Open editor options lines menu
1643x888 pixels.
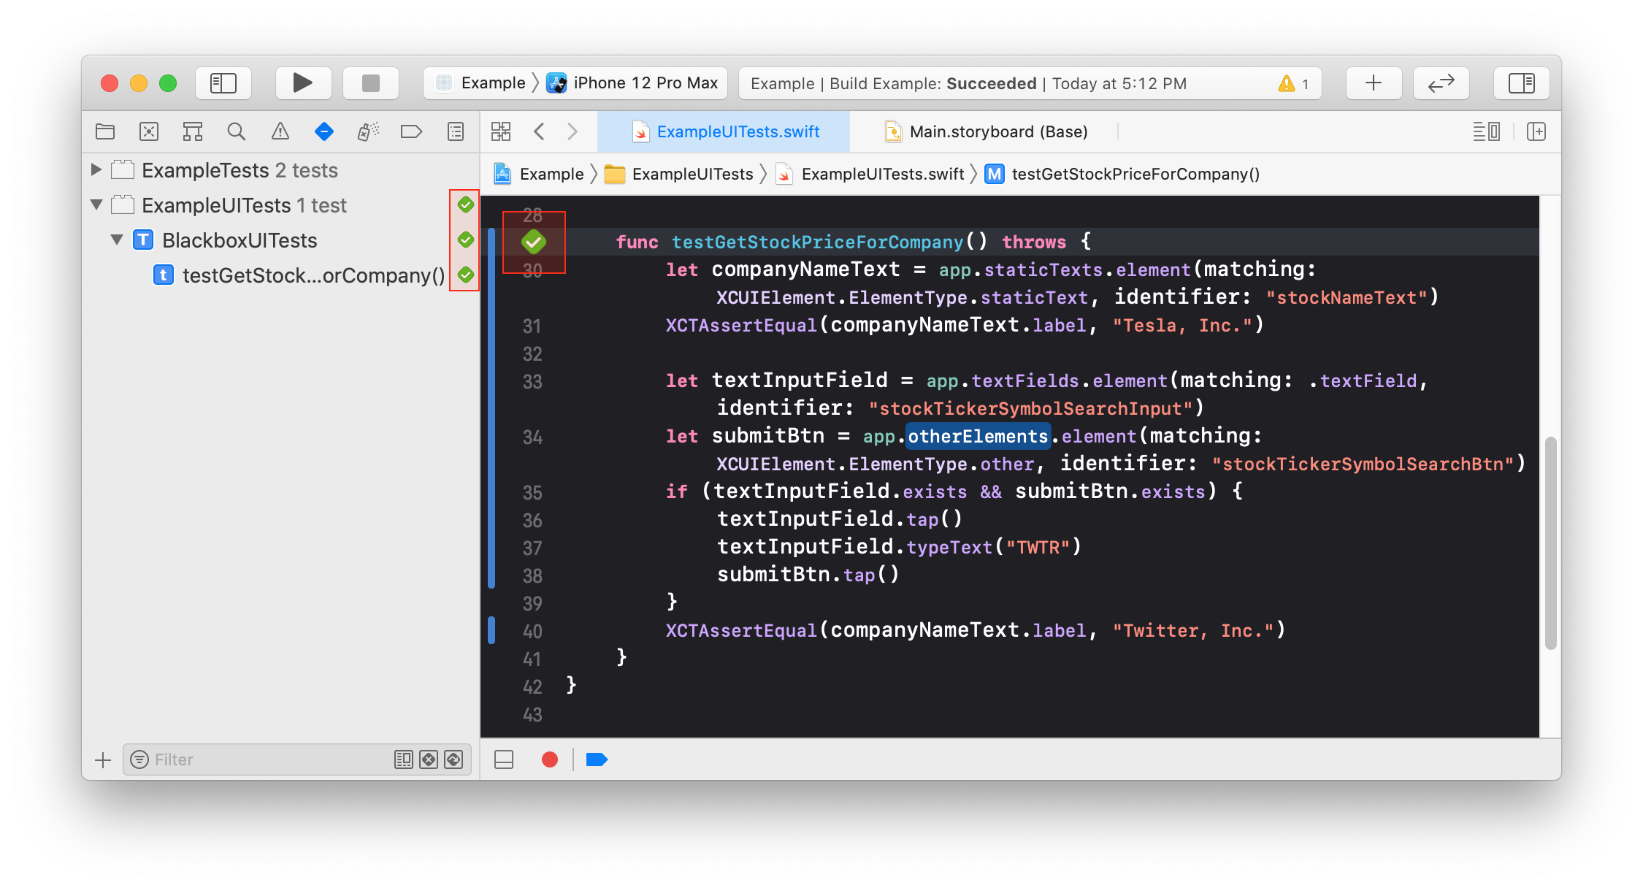point(1487,131)
